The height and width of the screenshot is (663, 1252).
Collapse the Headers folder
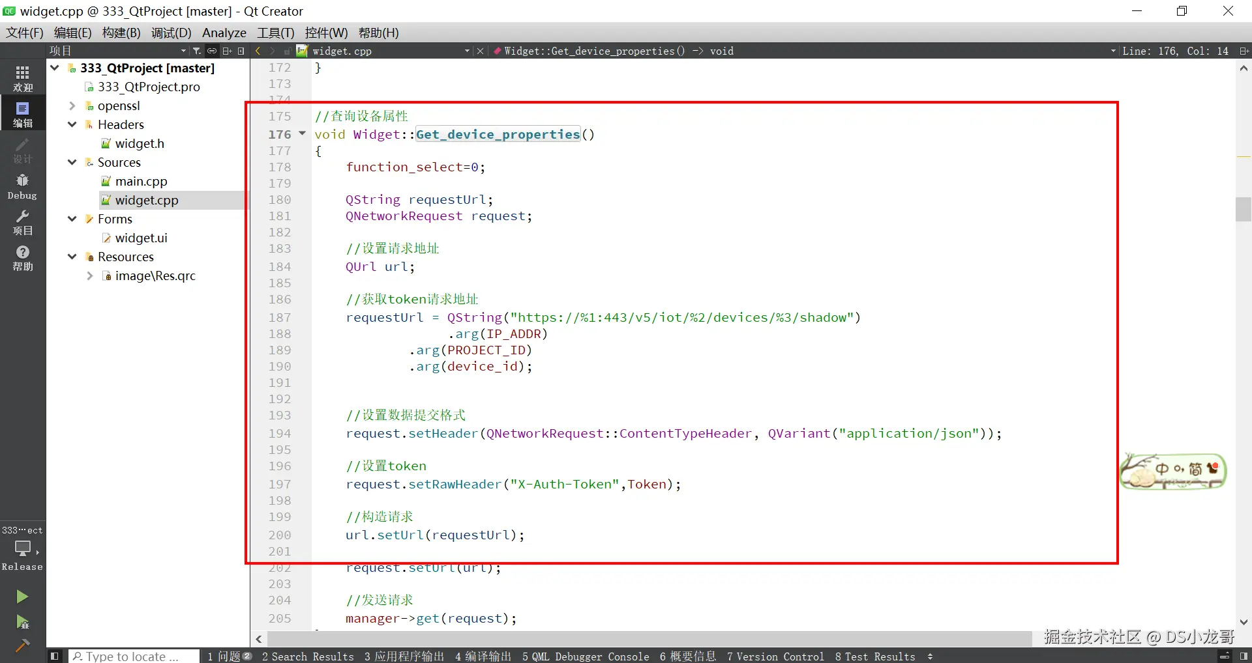[72, 124]
